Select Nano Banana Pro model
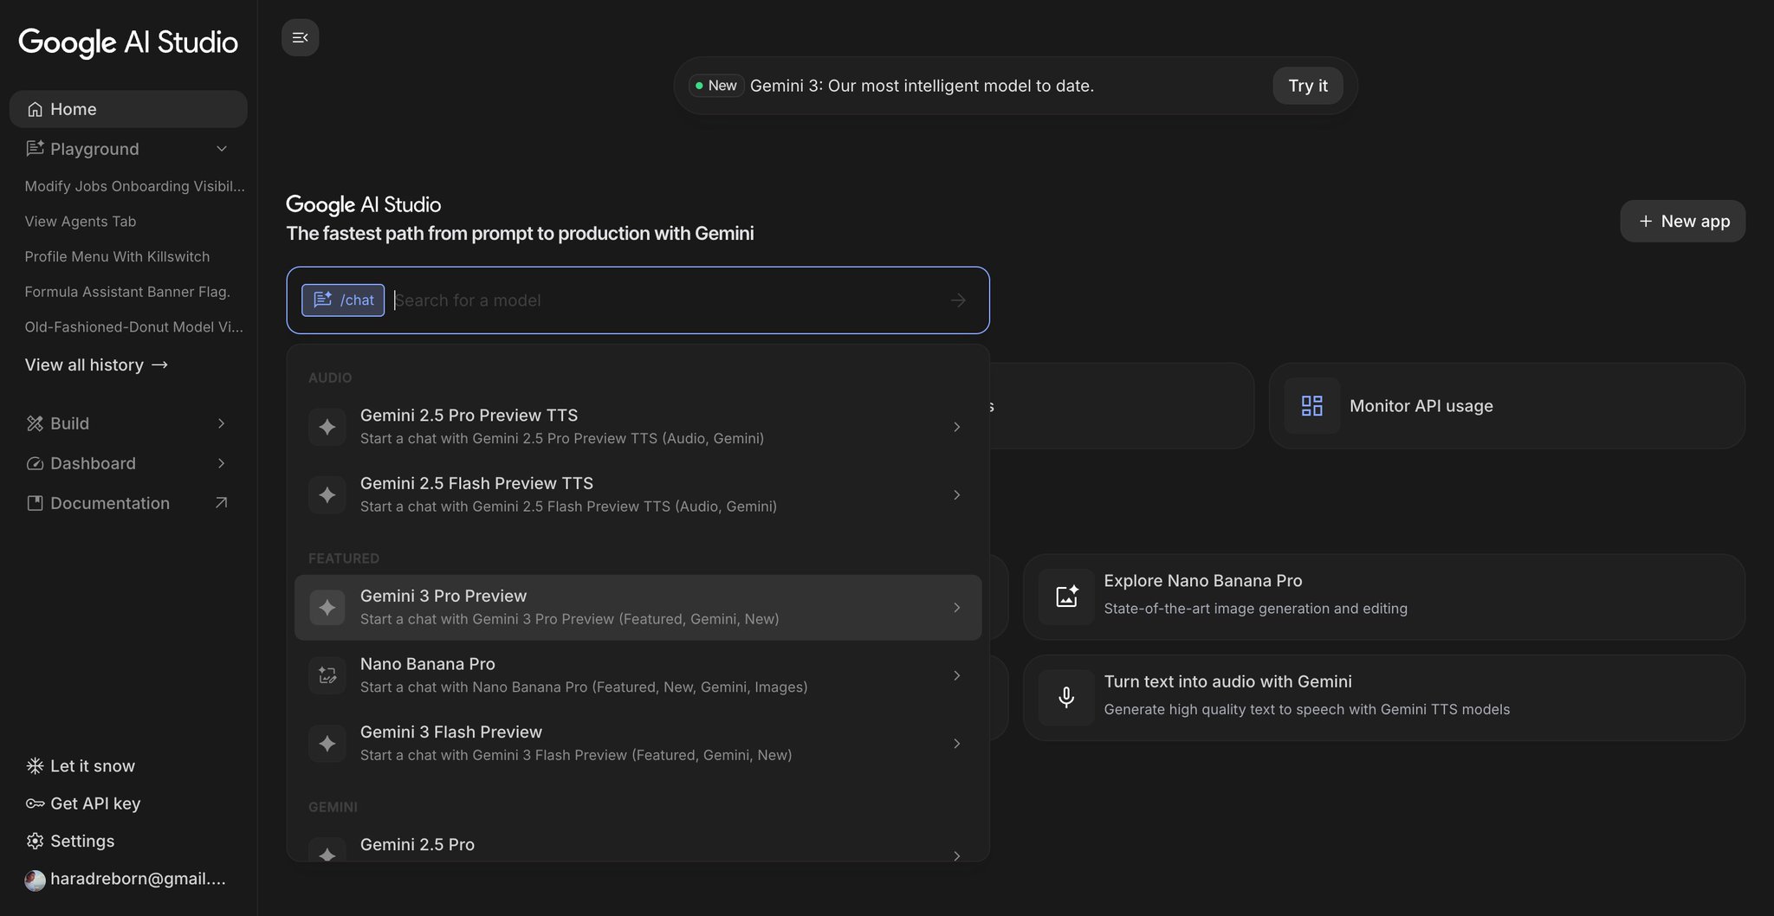Image resolution: width=1774 pixels, height=916 pixels. [x=638, y=675]
